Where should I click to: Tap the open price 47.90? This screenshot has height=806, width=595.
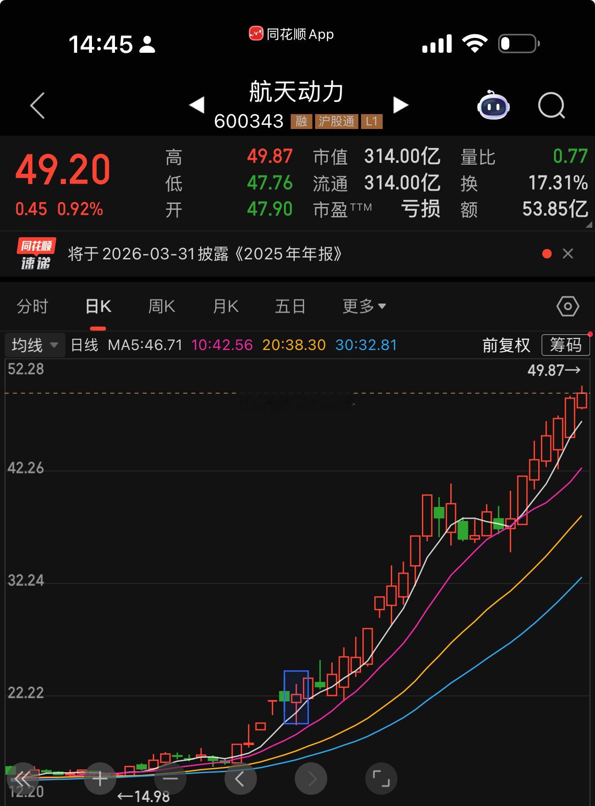coord(270,209)
